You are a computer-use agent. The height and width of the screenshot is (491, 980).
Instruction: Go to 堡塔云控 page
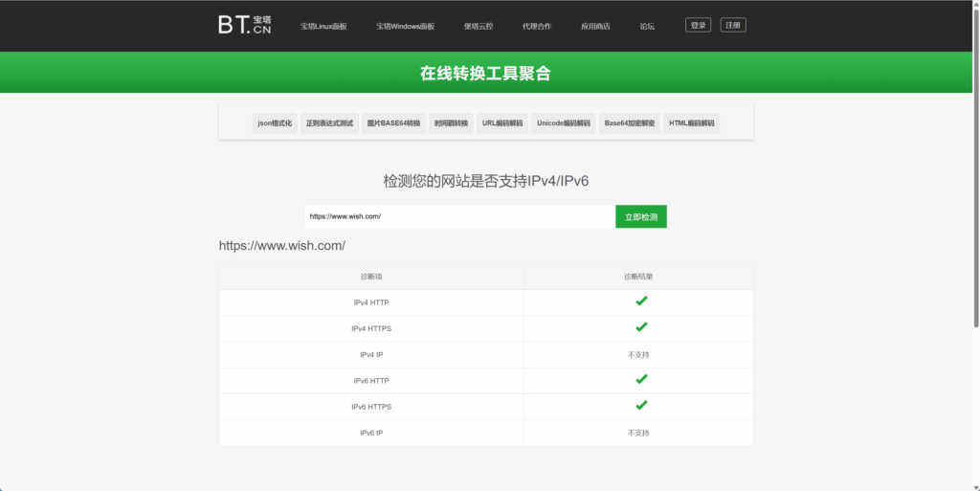479,26
